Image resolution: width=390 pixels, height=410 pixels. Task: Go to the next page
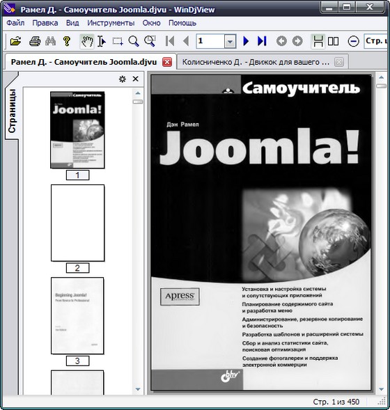[246, 41]
